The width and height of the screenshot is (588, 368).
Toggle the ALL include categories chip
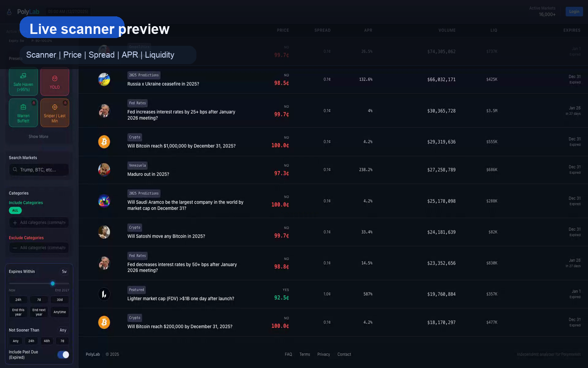coord(15,211)
